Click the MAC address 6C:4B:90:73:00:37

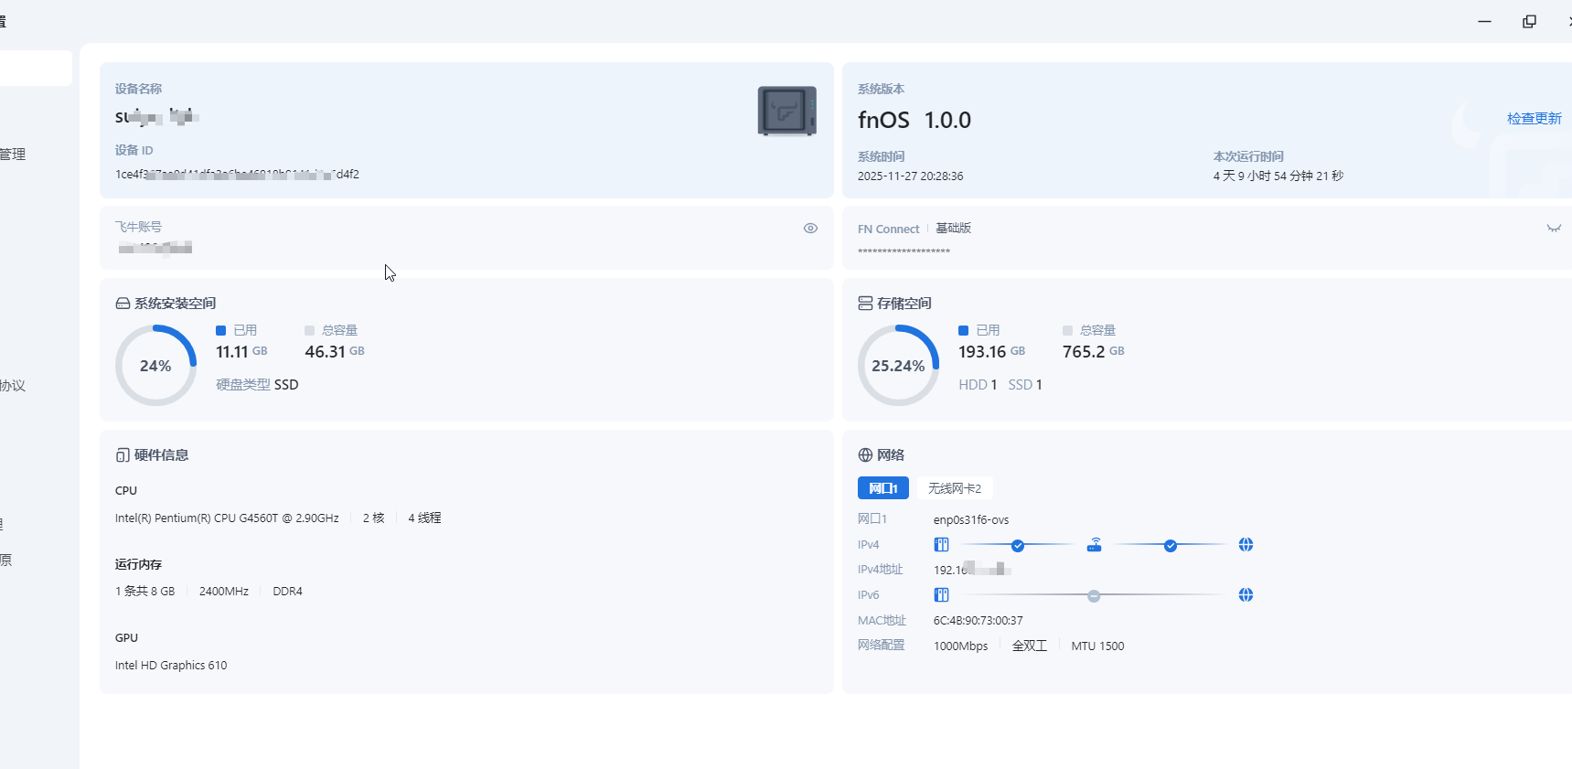click(x=978, y=621)
